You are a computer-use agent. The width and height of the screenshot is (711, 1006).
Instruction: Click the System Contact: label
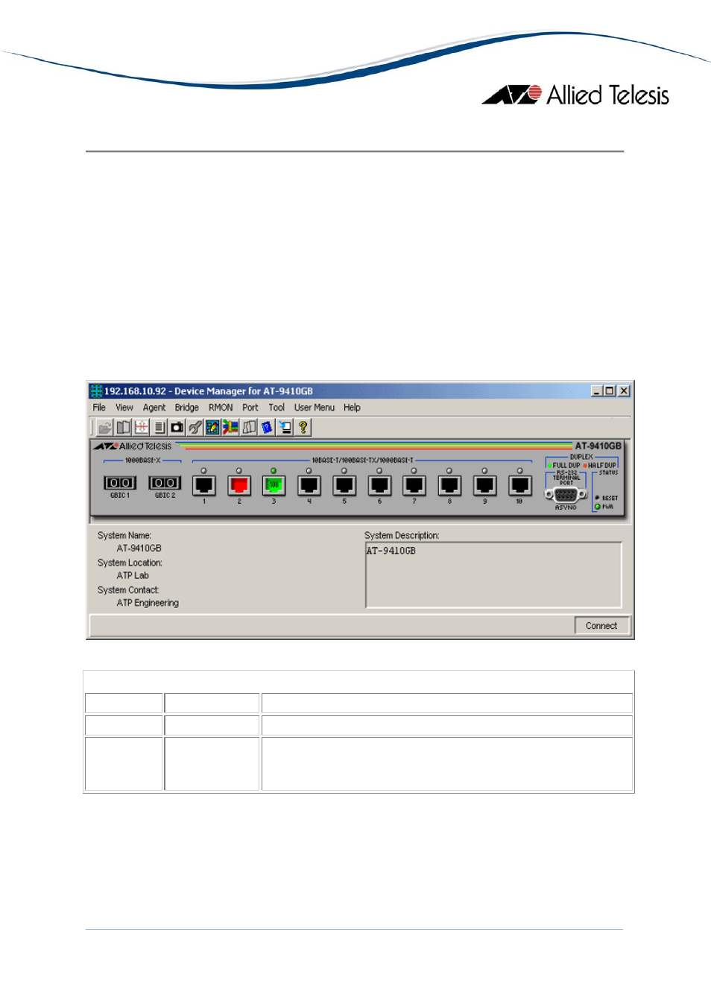[128, 589]
